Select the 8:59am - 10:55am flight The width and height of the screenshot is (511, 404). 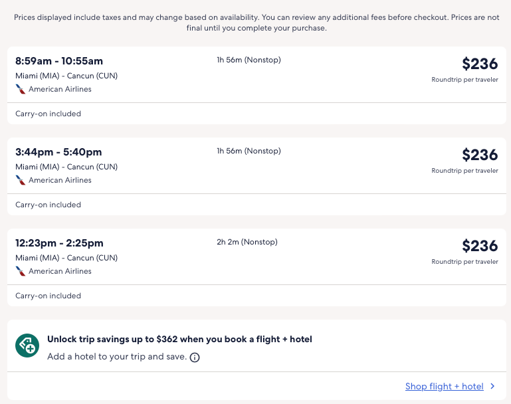(59, 61)
